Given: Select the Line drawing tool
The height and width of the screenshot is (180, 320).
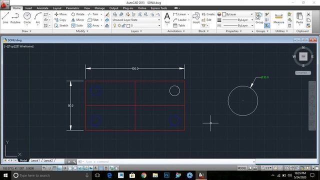Looking at the screenshot, I should [x=5, y=18].
